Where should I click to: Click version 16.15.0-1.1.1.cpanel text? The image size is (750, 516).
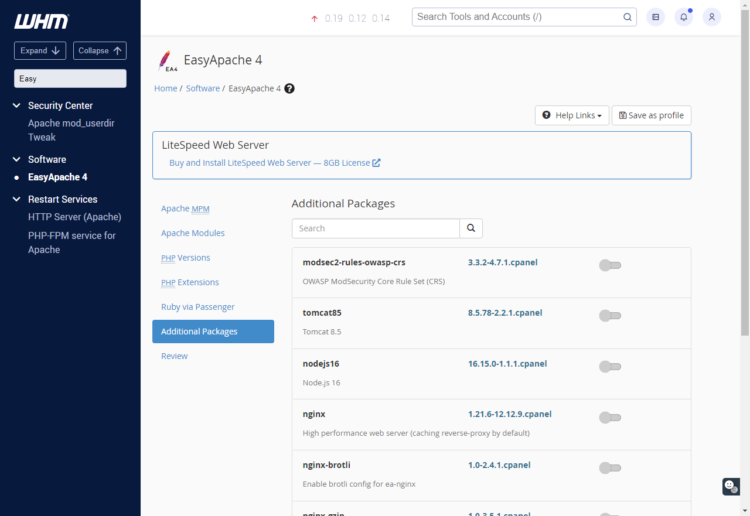point(507,364)
